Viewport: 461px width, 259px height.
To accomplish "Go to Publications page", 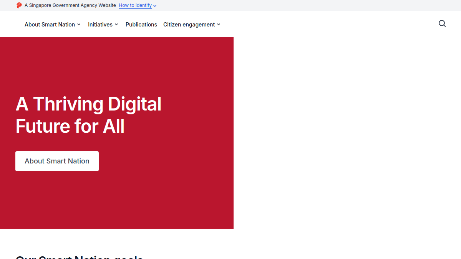I will [x=141, y=25].
